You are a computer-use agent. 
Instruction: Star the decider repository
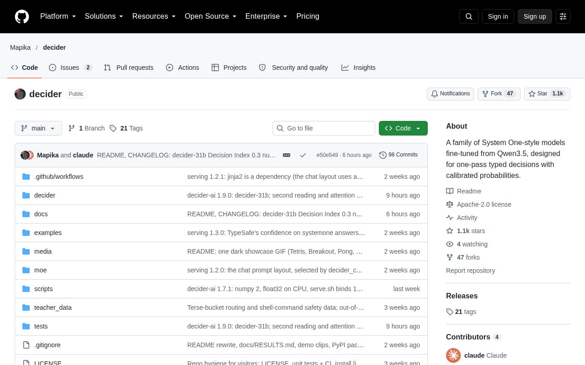tap(547, 94)
